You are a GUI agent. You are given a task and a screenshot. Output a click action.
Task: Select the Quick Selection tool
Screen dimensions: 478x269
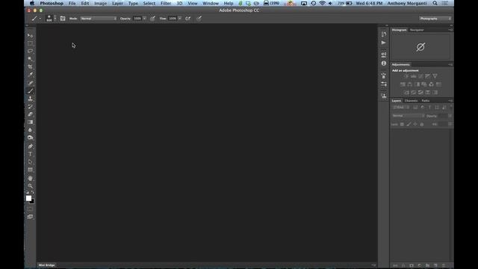30,59
